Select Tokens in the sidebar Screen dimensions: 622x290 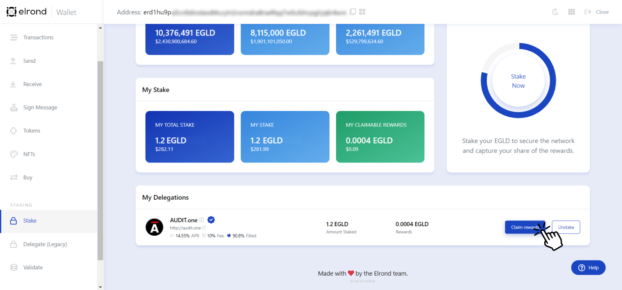(x=49, y=131)
